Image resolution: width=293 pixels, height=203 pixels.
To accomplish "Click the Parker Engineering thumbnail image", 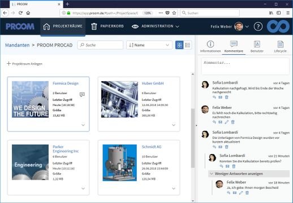I will click(30, 162).
